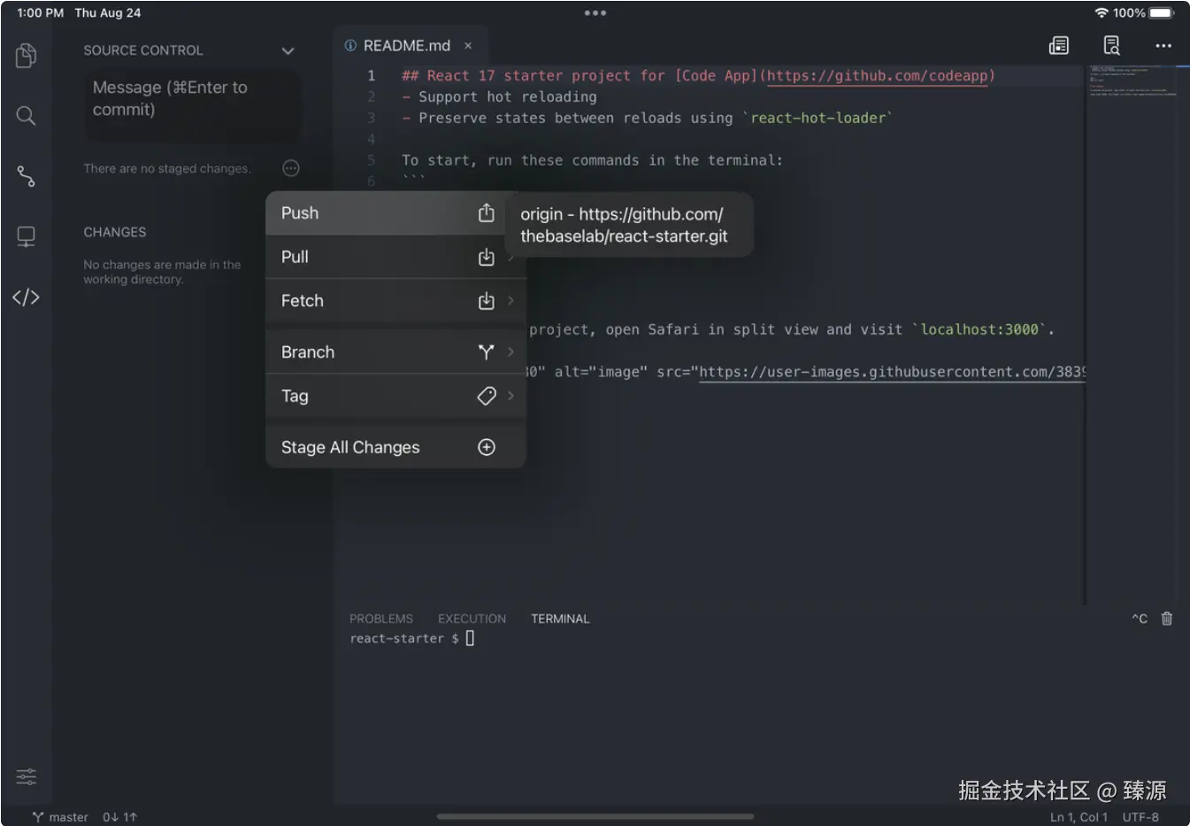
Task: Click the sync status 0↓ 1↑ indicator
Action: [120, 817]
